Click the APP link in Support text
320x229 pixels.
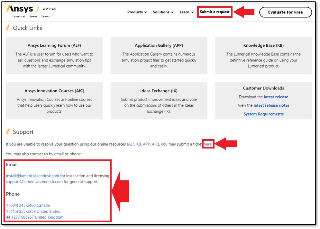146,144
